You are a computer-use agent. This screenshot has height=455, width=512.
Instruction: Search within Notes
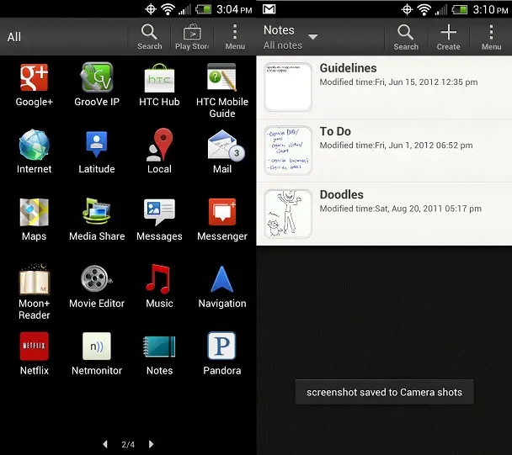406,37
